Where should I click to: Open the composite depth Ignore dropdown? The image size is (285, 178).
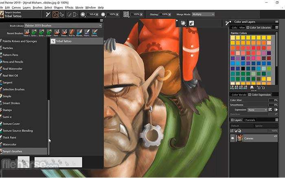(266, 126)
